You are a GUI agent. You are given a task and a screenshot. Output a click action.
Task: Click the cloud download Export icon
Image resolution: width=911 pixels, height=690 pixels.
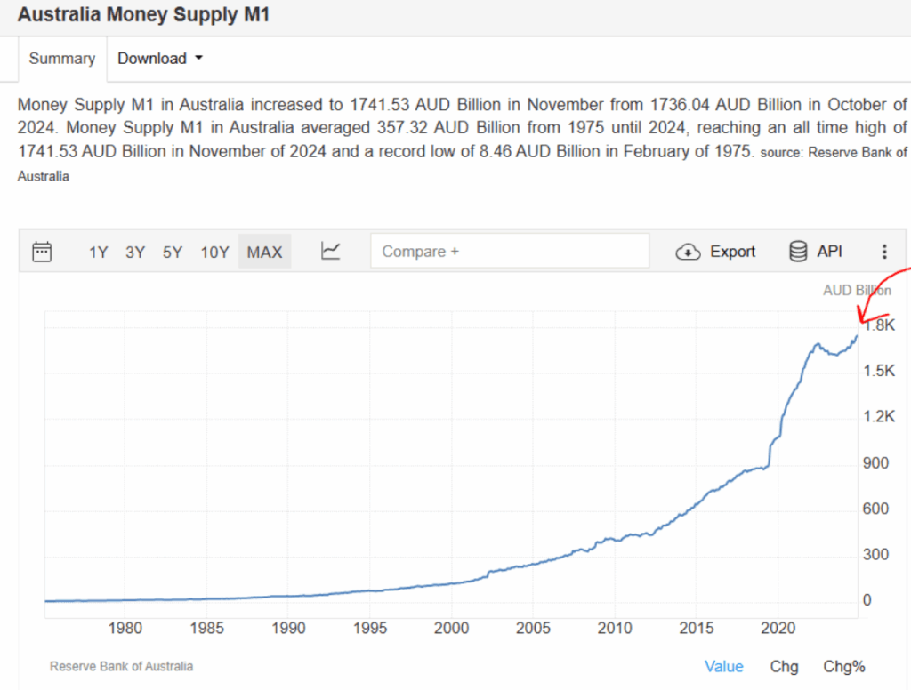(x=689, y=252)
